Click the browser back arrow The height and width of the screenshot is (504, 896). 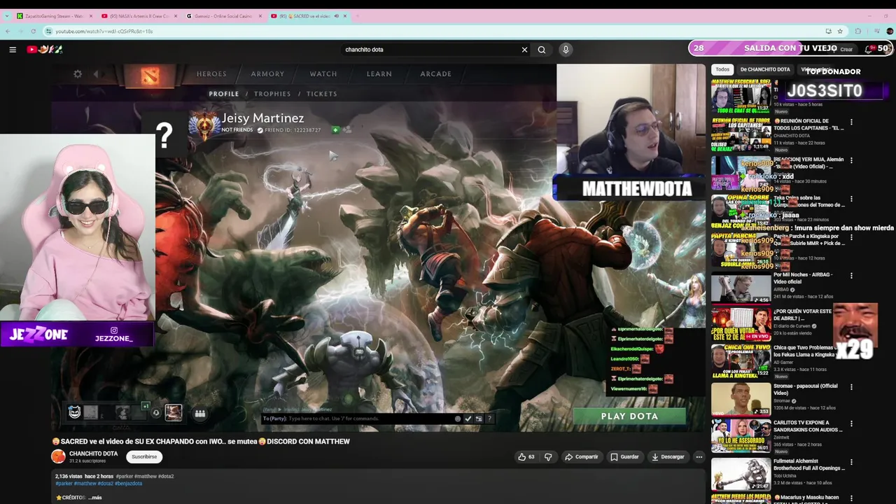click(8, 31)
